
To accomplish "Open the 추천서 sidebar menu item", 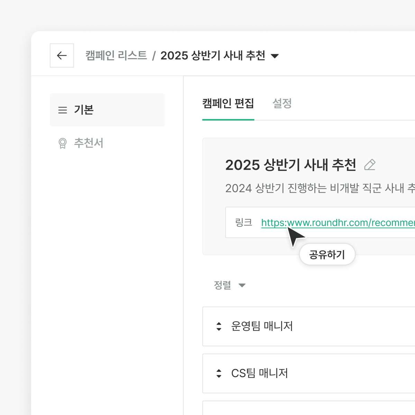I will point(89,143).
